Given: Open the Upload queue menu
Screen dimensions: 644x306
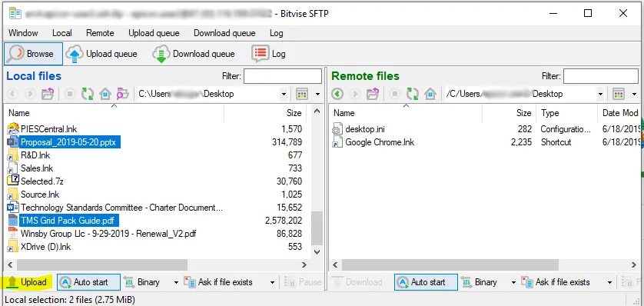Looking at the screenshot, I should [154, 33].
